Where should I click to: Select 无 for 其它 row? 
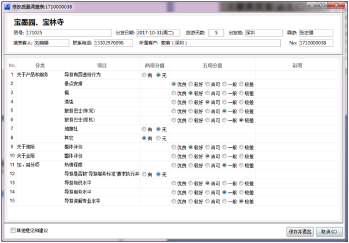158,138
